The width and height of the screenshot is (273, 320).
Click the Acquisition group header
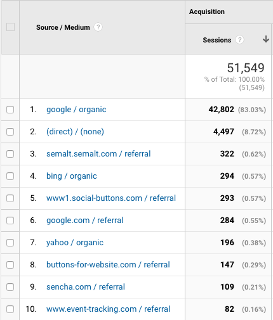click(x=207, y=11)
